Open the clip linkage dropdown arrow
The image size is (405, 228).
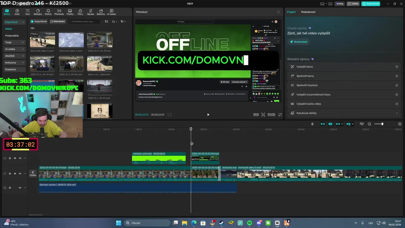click(342, 124)
